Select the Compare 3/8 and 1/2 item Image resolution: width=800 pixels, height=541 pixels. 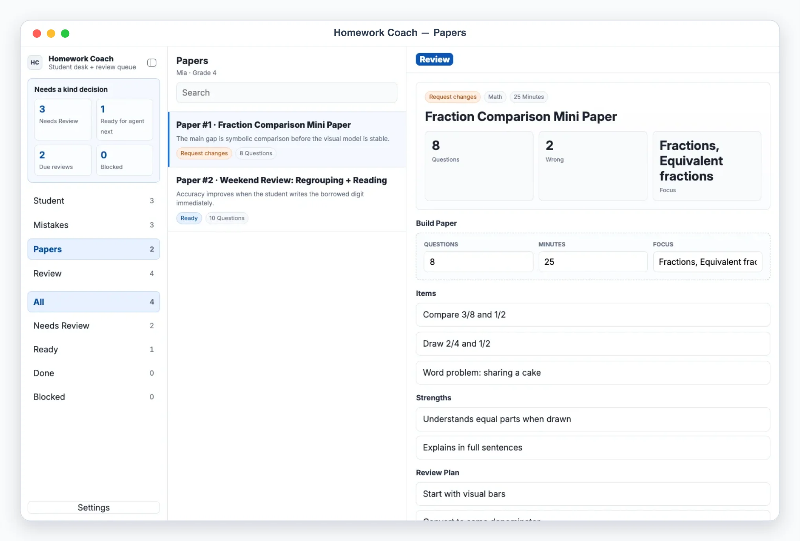coord(593,315)
